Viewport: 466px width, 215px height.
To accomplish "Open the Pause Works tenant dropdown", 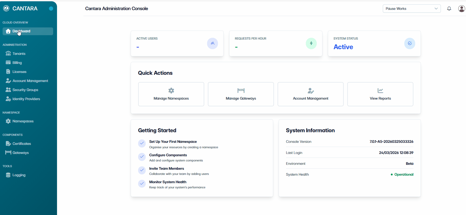I will 412,9.
